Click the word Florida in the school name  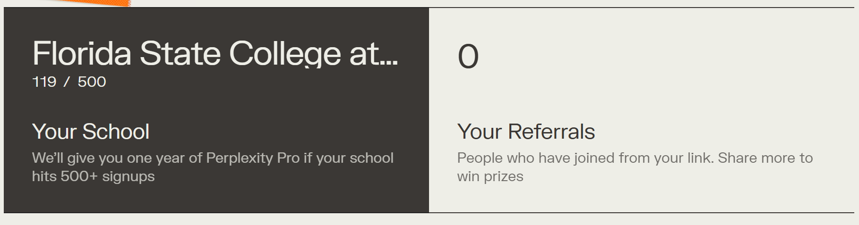[82, 53]
